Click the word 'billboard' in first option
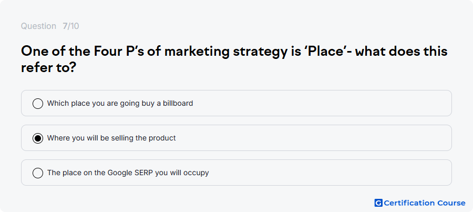The height and width of the screenshot is (212, 473). pyautogui.click(x=178, y=103)
